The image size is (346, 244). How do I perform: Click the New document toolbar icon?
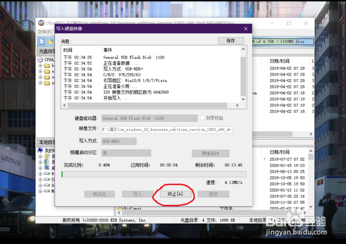42,41
